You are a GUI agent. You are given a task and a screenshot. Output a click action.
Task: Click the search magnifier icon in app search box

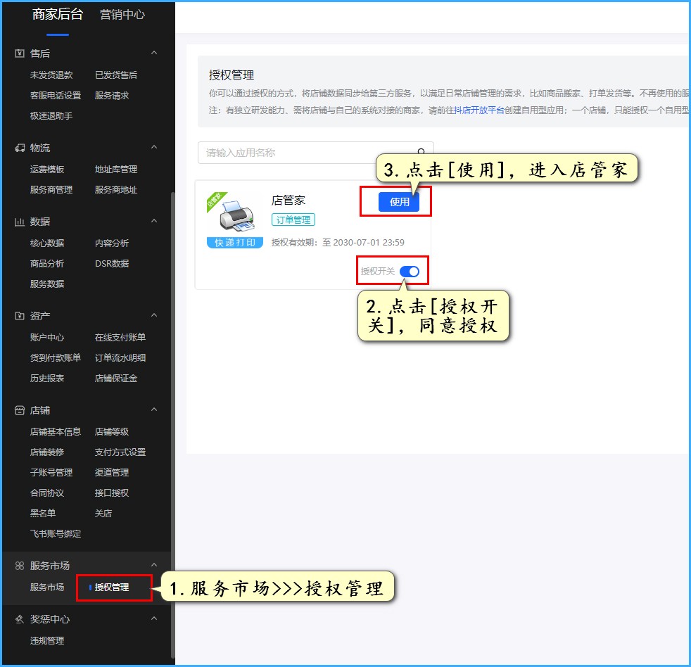coord(421,151)
